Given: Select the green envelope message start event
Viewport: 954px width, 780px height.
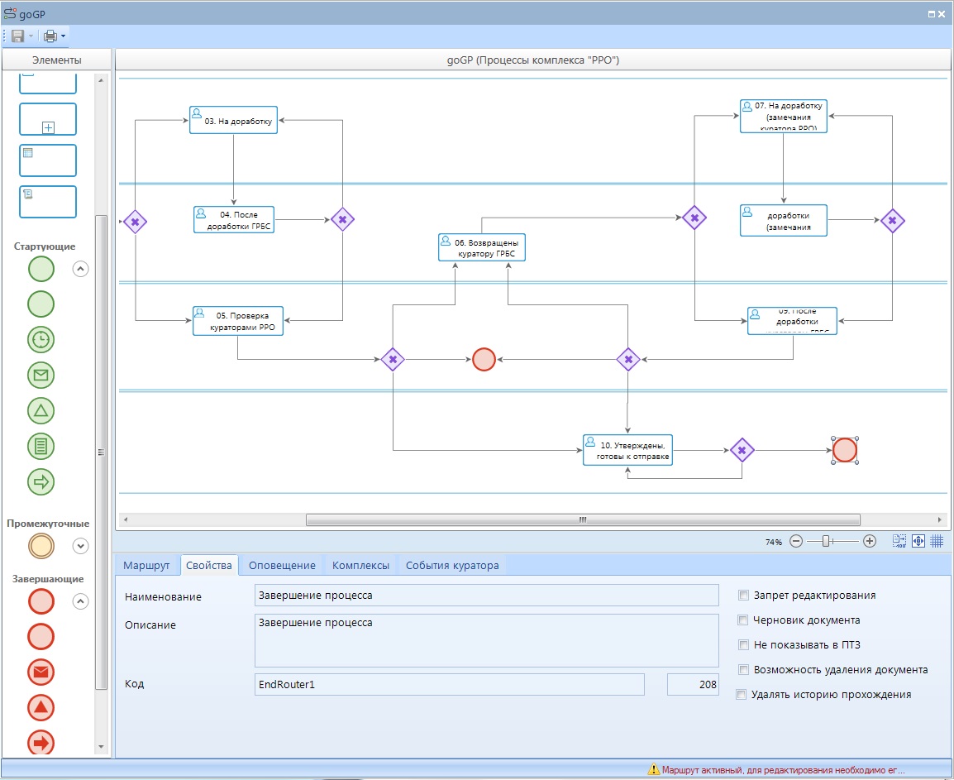Looking at the screenshot, I should click(41, 375).
